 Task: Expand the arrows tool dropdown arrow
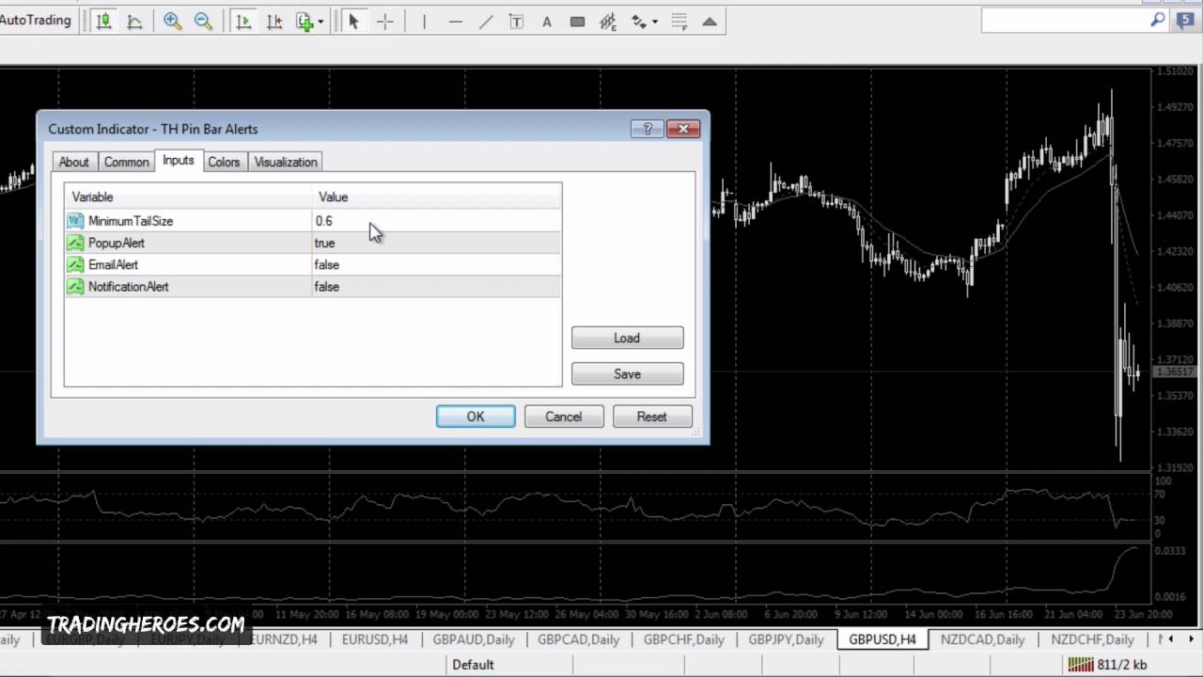tap(655, 21)
